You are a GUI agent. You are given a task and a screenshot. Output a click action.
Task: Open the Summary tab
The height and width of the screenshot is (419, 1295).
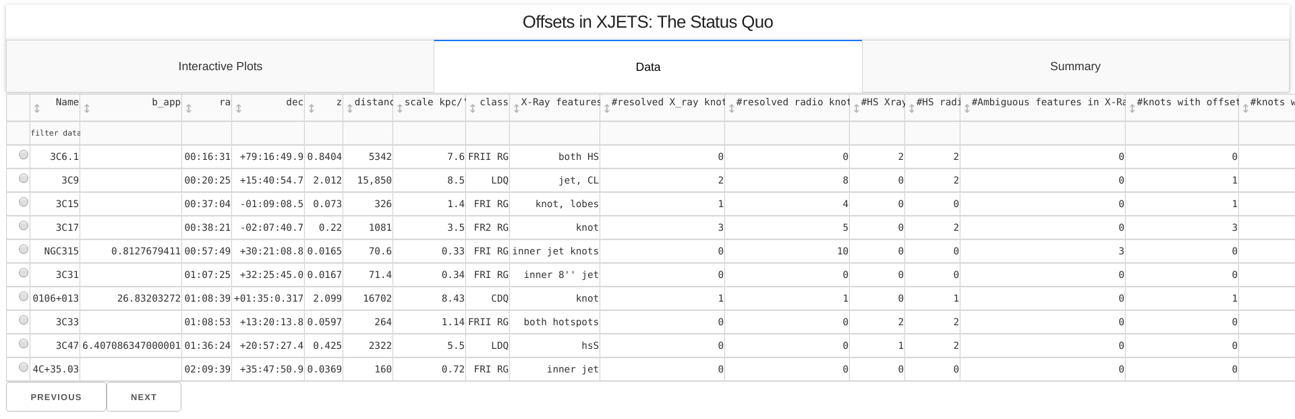[1075, 66]
